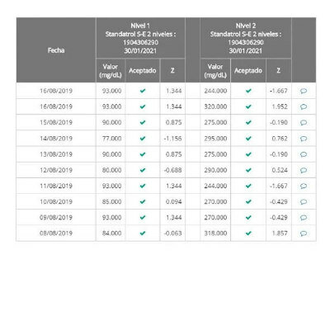This screenshot has width=330, height=330.
Task: Select Nivel 2 value 320.000 cell
Action: (x=215, y=106)
